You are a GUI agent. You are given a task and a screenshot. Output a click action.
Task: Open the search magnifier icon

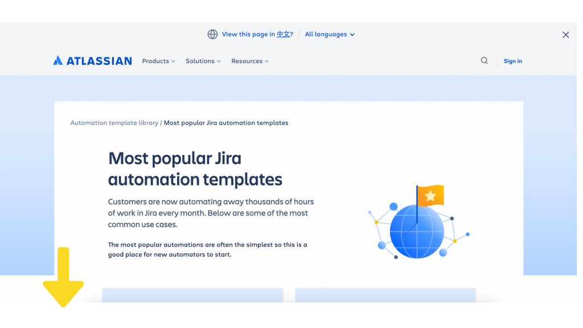[484, 60]
